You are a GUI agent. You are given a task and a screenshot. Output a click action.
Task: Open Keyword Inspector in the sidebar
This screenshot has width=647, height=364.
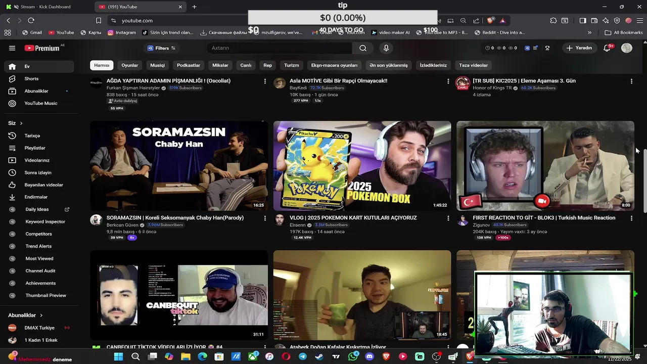39,222
